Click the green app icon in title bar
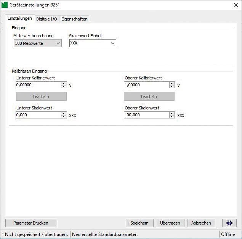Screen dimensions: 242x239 [5, 5]
